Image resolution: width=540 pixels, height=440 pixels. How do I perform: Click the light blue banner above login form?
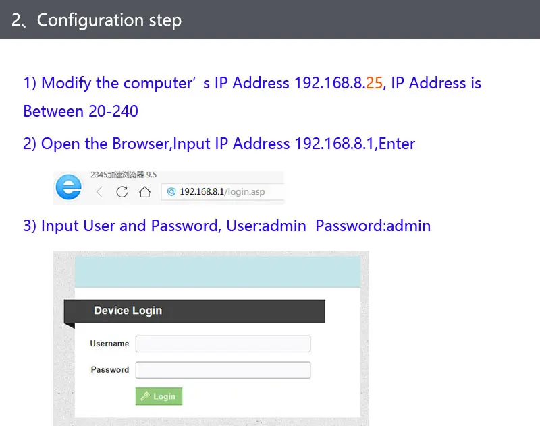coord(217,272)
